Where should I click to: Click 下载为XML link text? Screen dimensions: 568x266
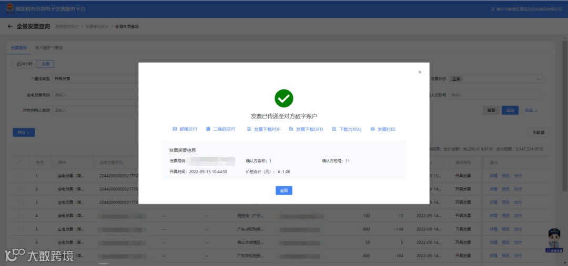[x=350, y=129]
